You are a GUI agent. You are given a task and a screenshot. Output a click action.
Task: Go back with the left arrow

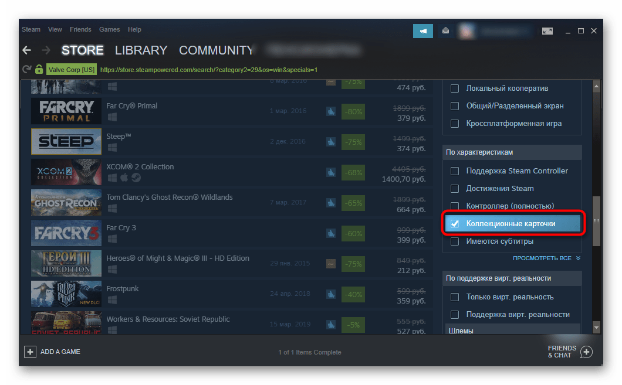27,50
